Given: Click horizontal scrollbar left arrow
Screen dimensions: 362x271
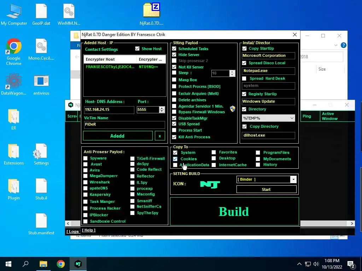Looking at the screenshot, I should 68,223.
